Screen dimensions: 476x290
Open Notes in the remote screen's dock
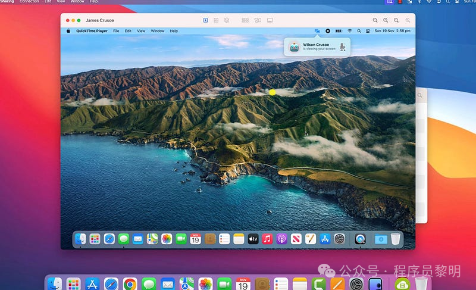tap(239, 239)
